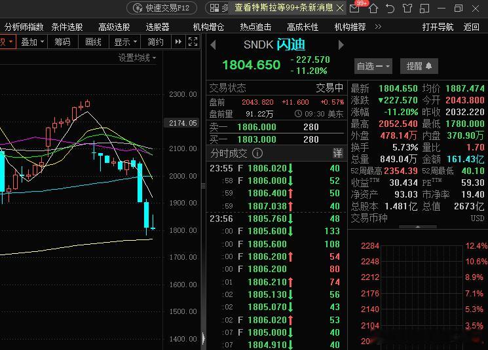Click the 提醒 alert bell button
The height and width of the screenshot is (350, 488).
pyautogui.click(x=419, y=66)
